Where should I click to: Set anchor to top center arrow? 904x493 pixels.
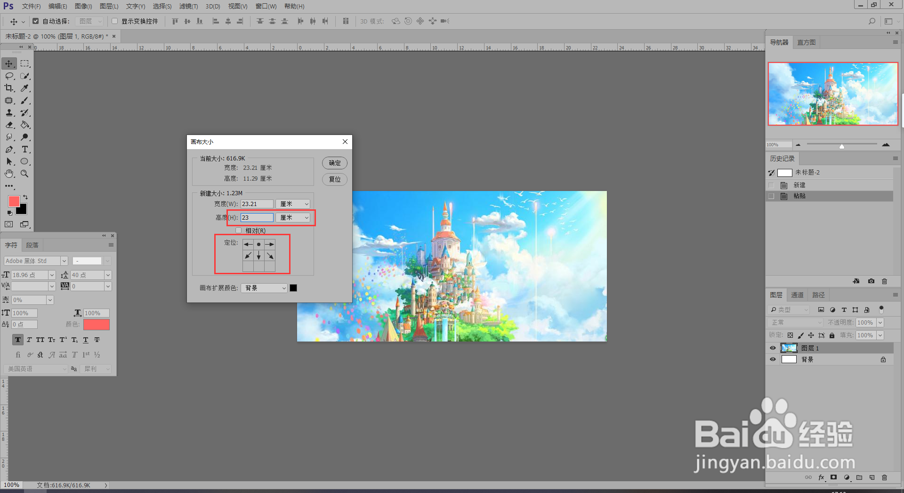coord(258,244)
